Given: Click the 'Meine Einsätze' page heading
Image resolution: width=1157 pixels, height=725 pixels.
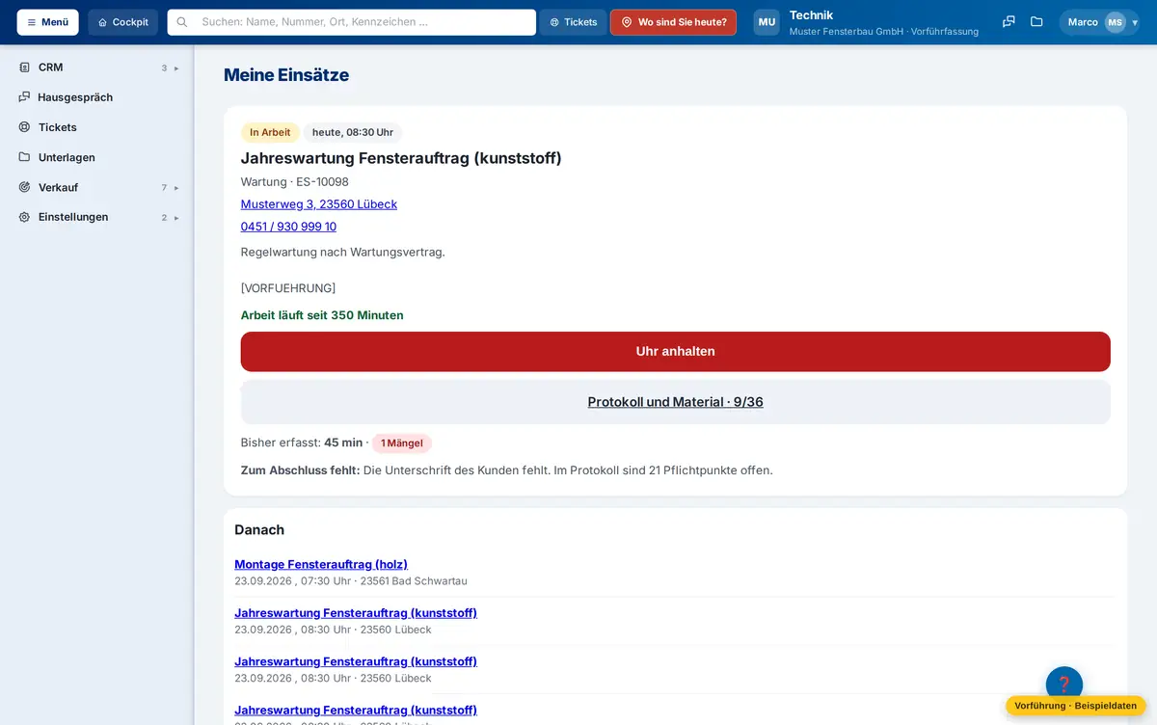Looking at the screenshot, I should 286,75.
